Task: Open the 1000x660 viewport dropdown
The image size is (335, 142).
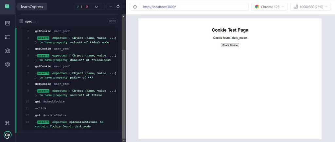Action: [x=311, y=7]
